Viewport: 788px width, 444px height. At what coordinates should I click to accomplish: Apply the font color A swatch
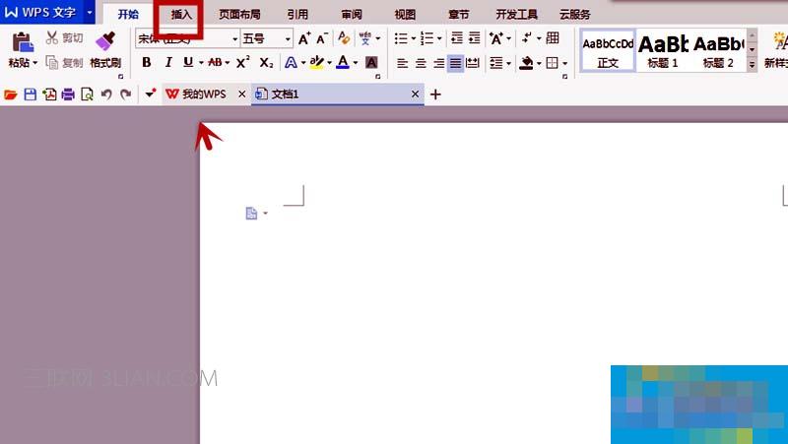point(343,62)
